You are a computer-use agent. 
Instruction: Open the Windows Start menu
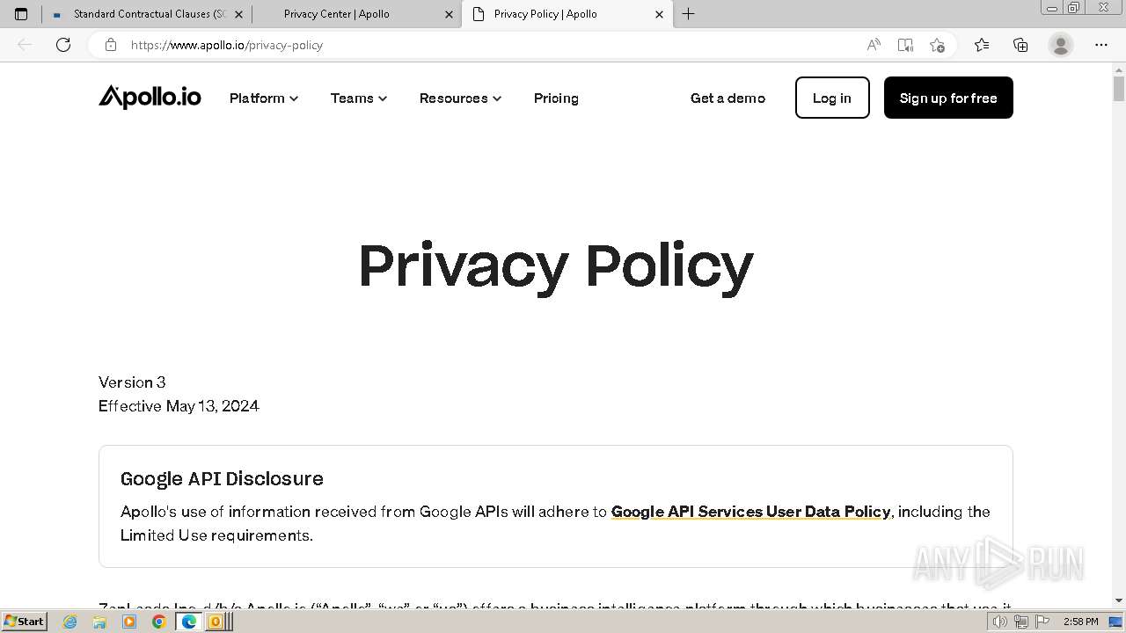(24, 622)
